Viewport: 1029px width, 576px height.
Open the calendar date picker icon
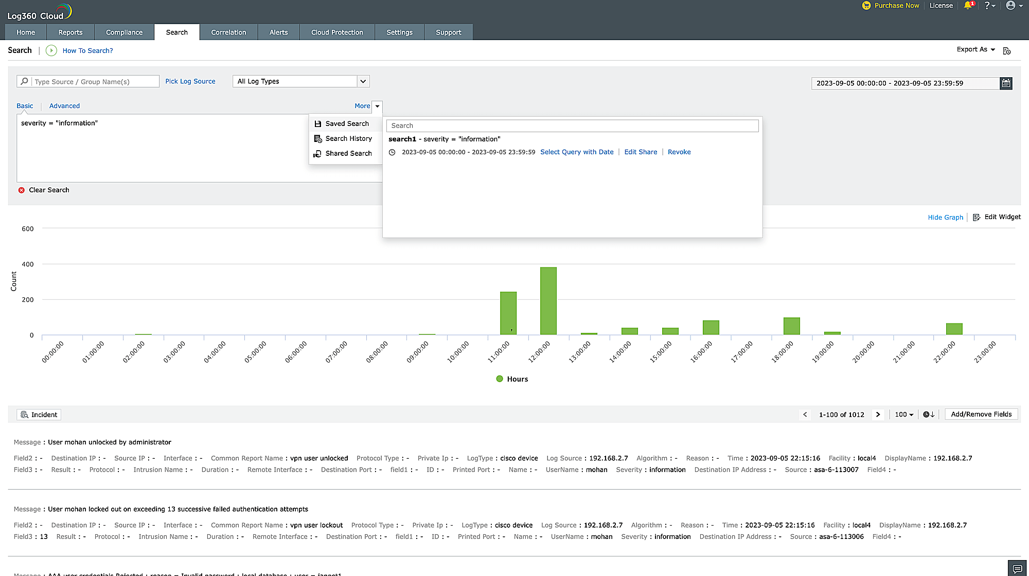(x=1006, y=83)
